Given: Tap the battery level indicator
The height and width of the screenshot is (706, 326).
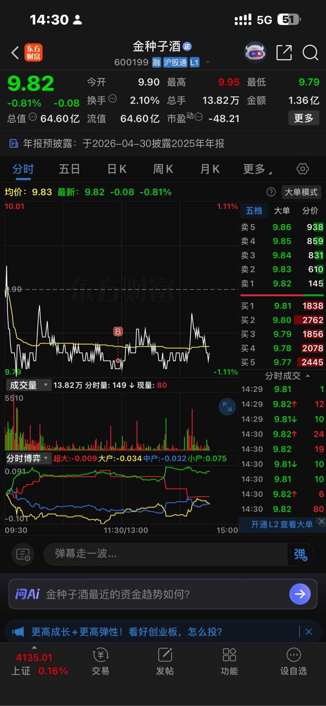Looking at the screenshot, I should click(x=289, y=20).
